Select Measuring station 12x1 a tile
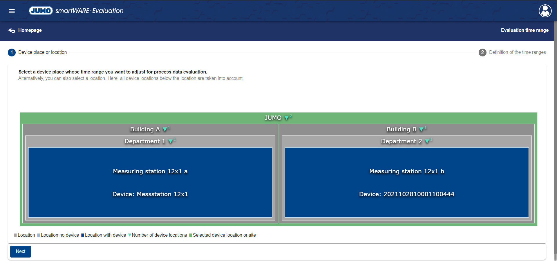The height and width of the screenshot is (261, 557). tap(150, 182)
